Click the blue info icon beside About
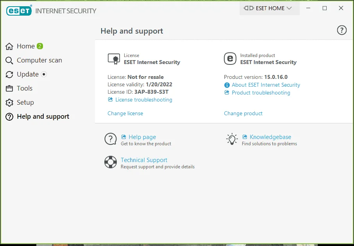 coord(227,85)
